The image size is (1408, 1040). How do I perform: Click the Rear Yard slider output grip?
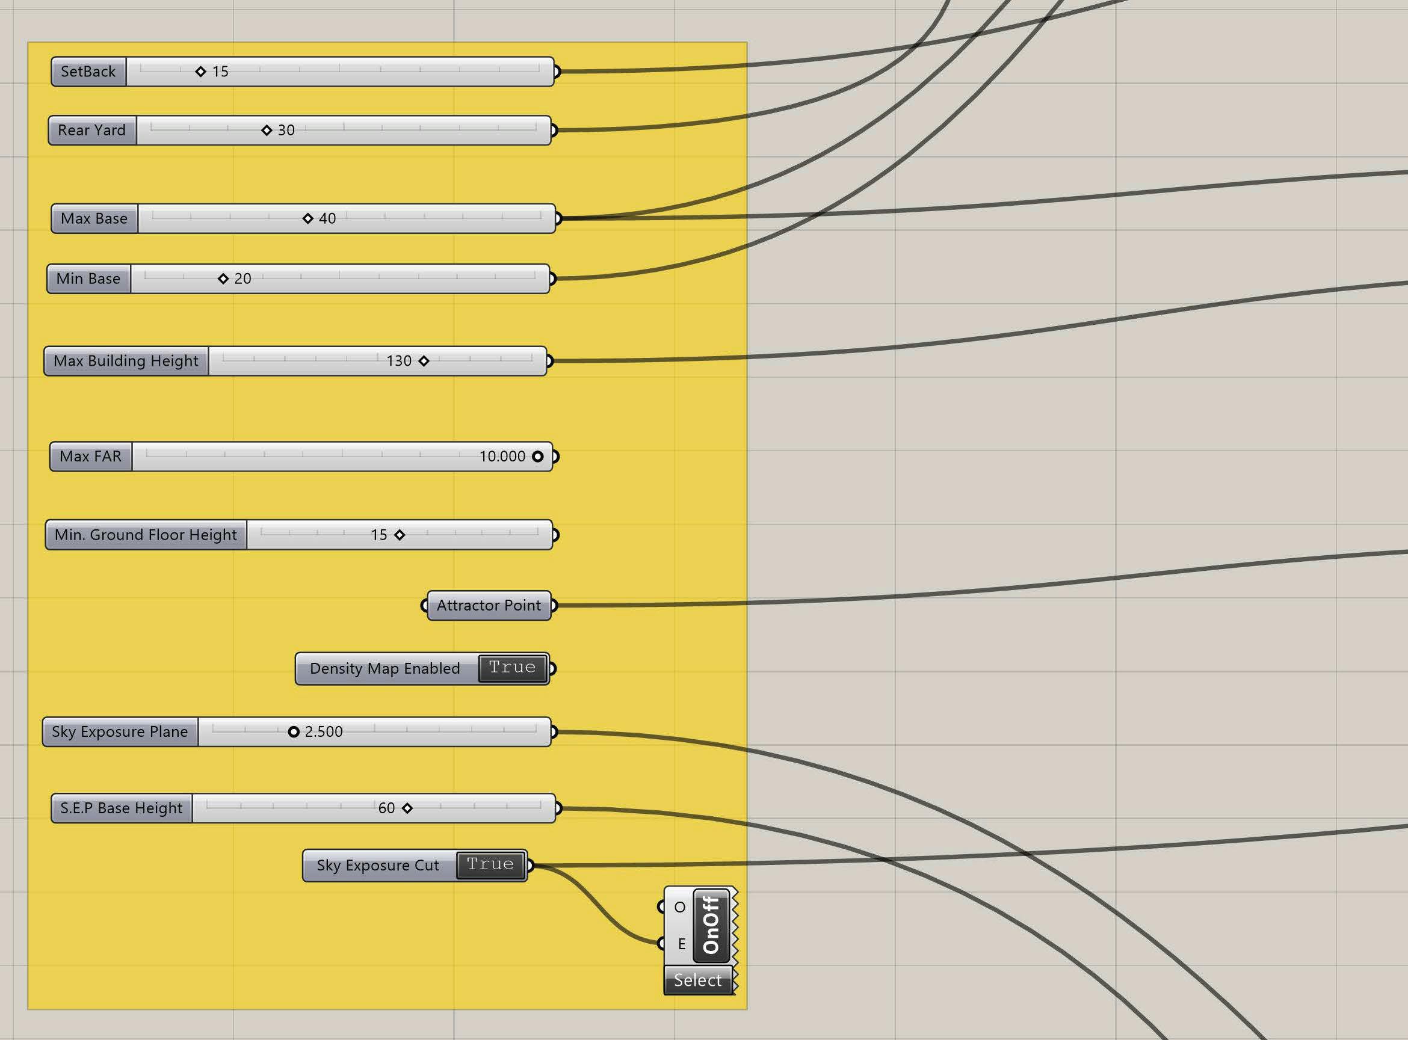pos(554,131)
